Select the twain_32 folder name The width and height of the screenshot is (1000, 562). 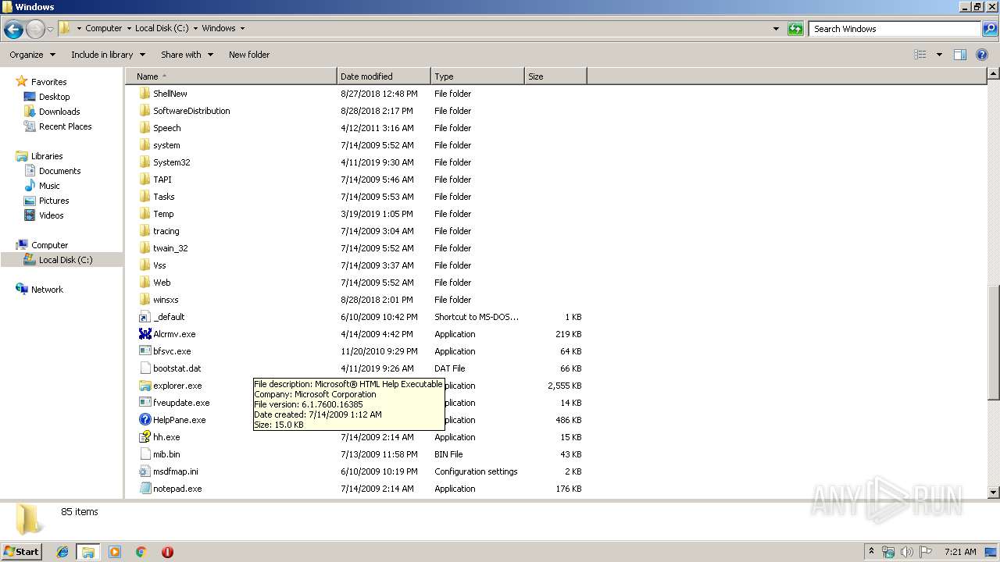tap(170, 248)
